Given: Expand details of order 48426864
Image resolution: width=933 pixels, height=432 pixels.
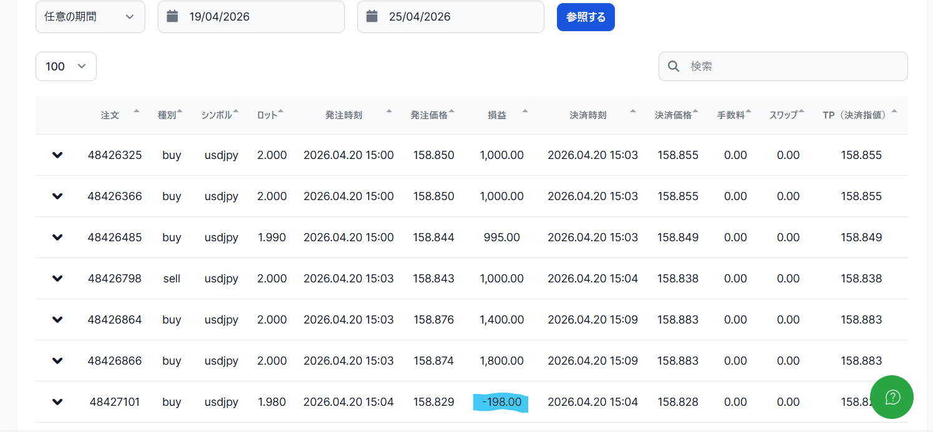Looking at the screenshot, I should click(57, 320).
